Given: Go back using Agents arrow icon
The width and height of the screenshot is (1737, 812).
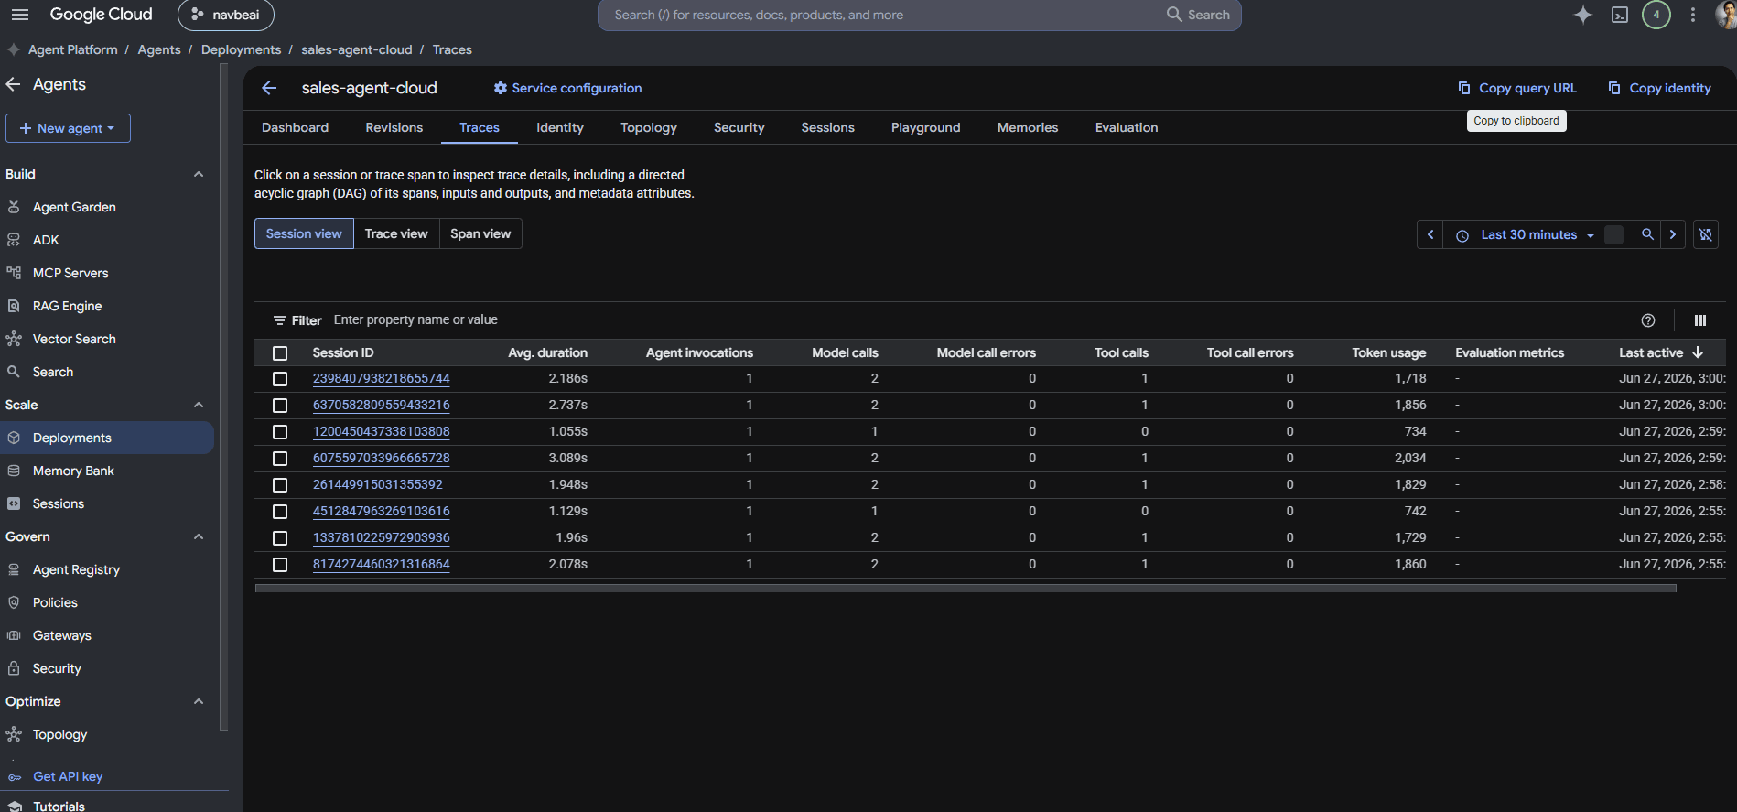Looking at the screenshot, I should click(14, 84).
